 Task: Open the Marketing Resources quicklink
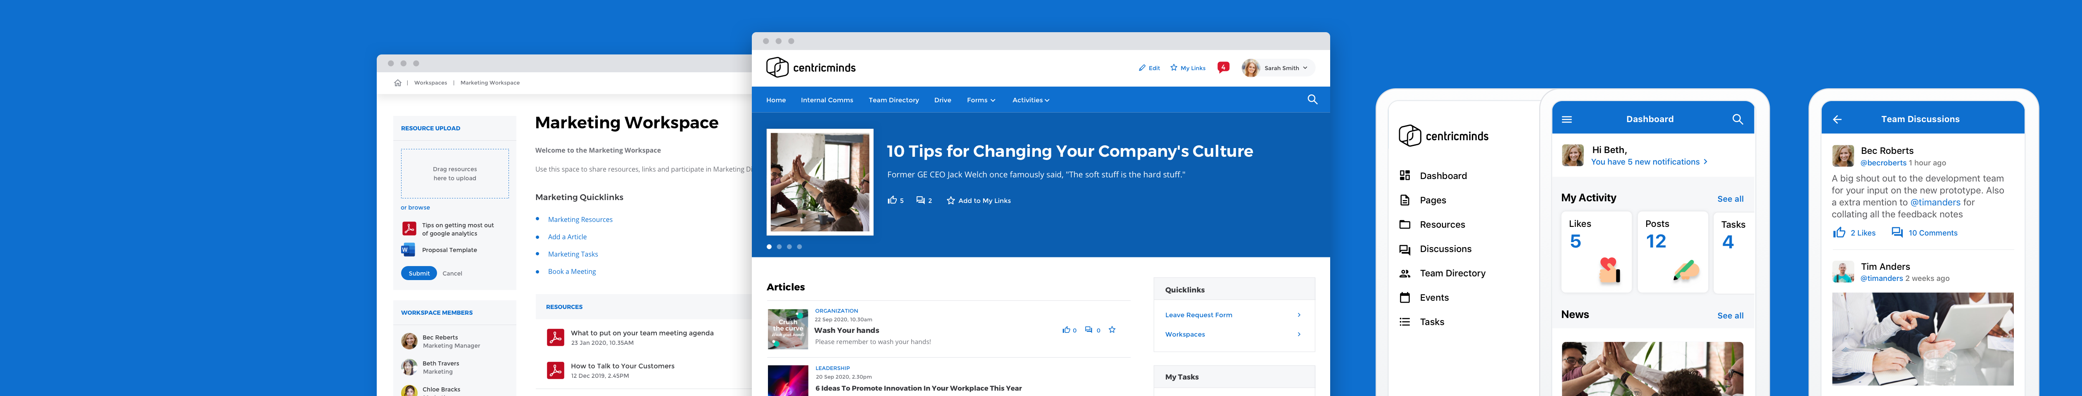click(x=580, y=219)
